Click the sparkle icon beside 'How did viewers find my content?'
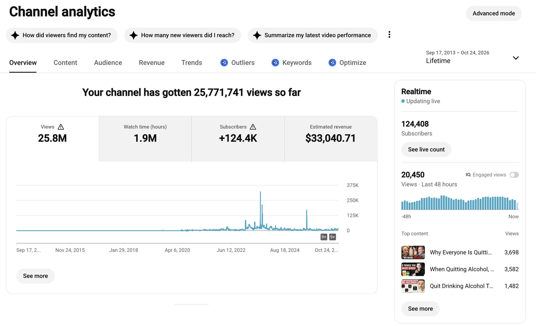 [15, 35]
